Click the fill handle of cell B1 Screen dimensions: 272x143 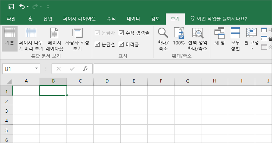point(67,95)
